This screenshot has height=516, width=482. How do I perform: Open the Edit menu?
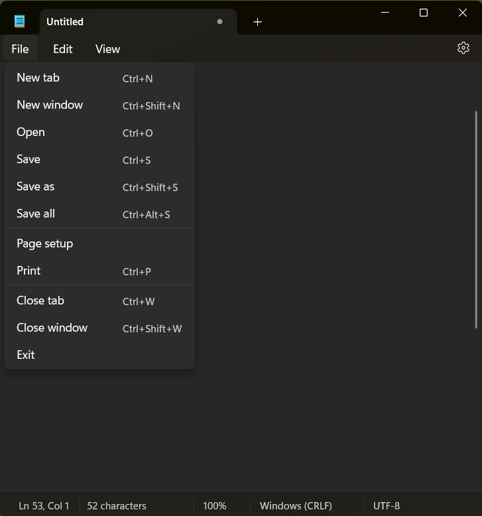click(x=63, y=49)
